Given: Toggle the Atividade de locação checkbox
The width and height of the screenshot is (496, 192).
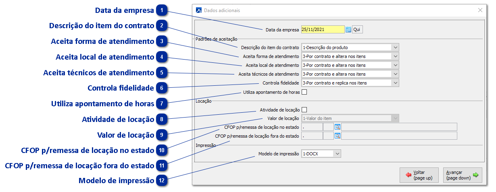Looking at the screenshot, I should [x=304, y=109].
